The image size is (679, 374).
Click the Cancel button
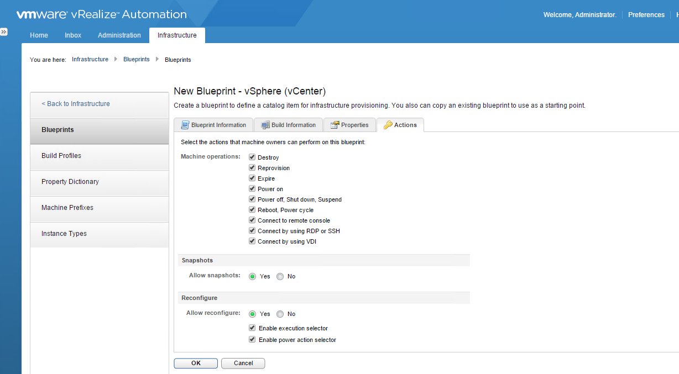[x=243, y=363]
